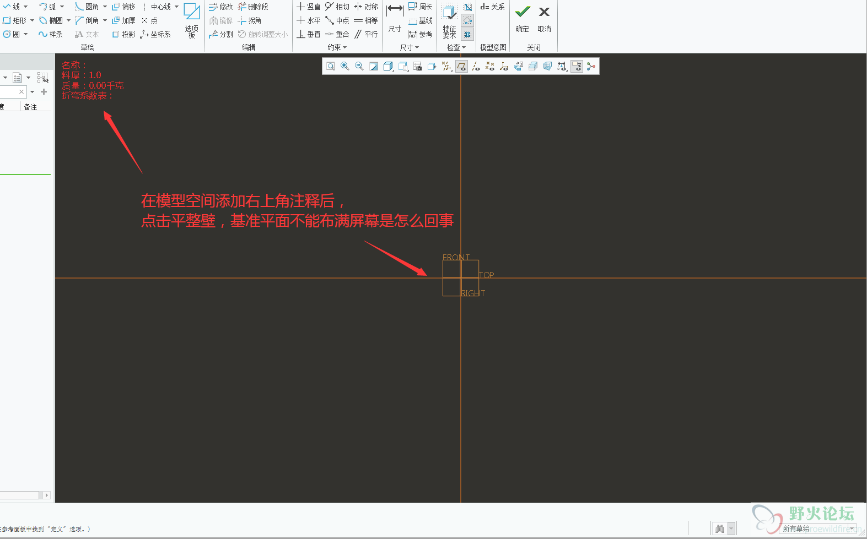Toggle Overlapping Geometry inspect option

[x=467, y=34]
